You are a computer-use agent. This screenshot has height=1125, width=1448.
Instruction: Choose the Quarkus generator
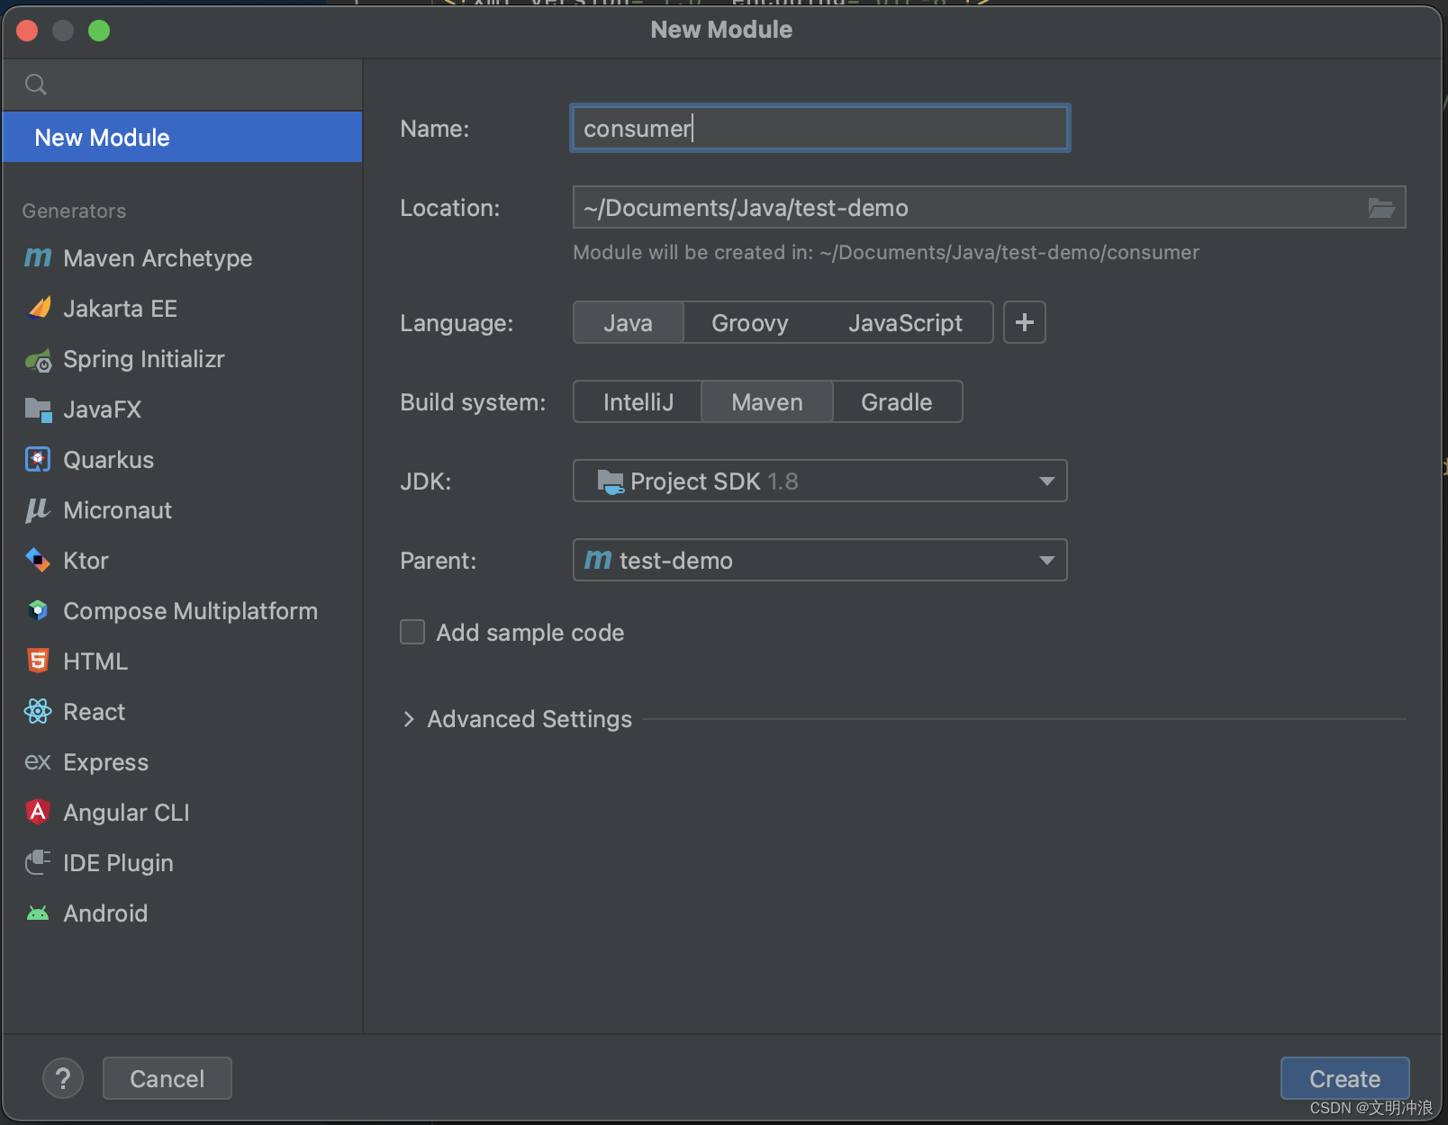pyautogui.click(x=108, y=459)
